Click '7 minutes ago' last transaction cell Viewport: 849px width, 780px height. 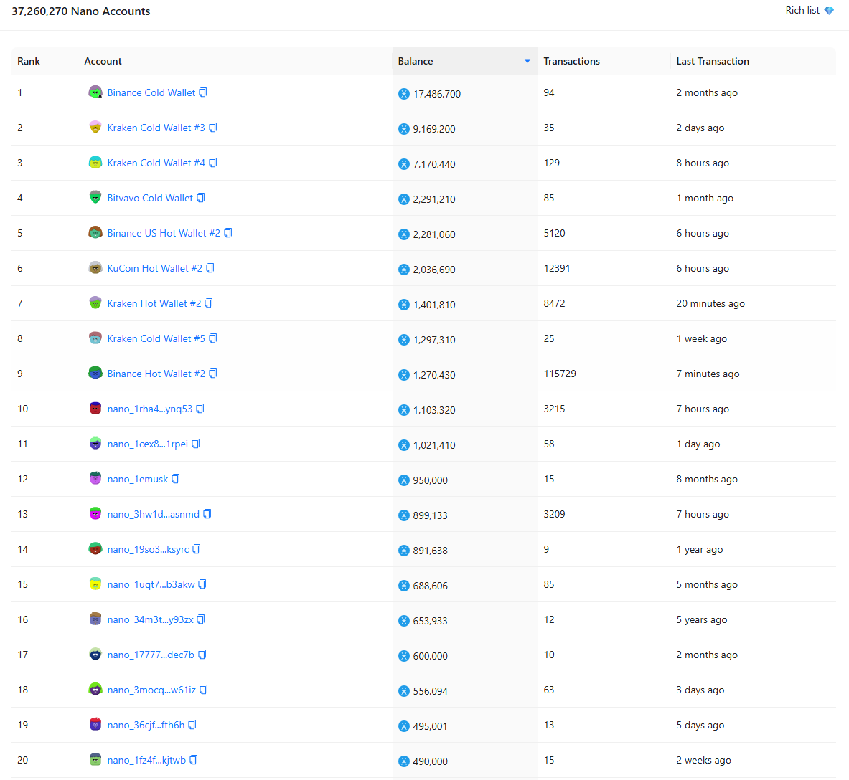[x=708, y=374]
